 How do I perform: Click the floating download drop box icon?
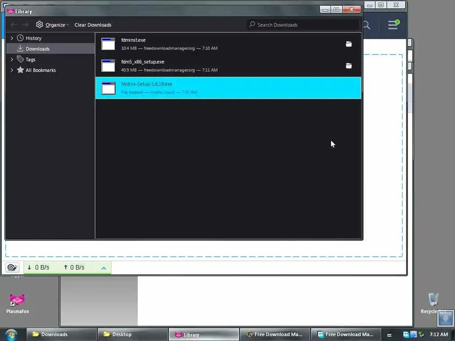click(445, 318)
